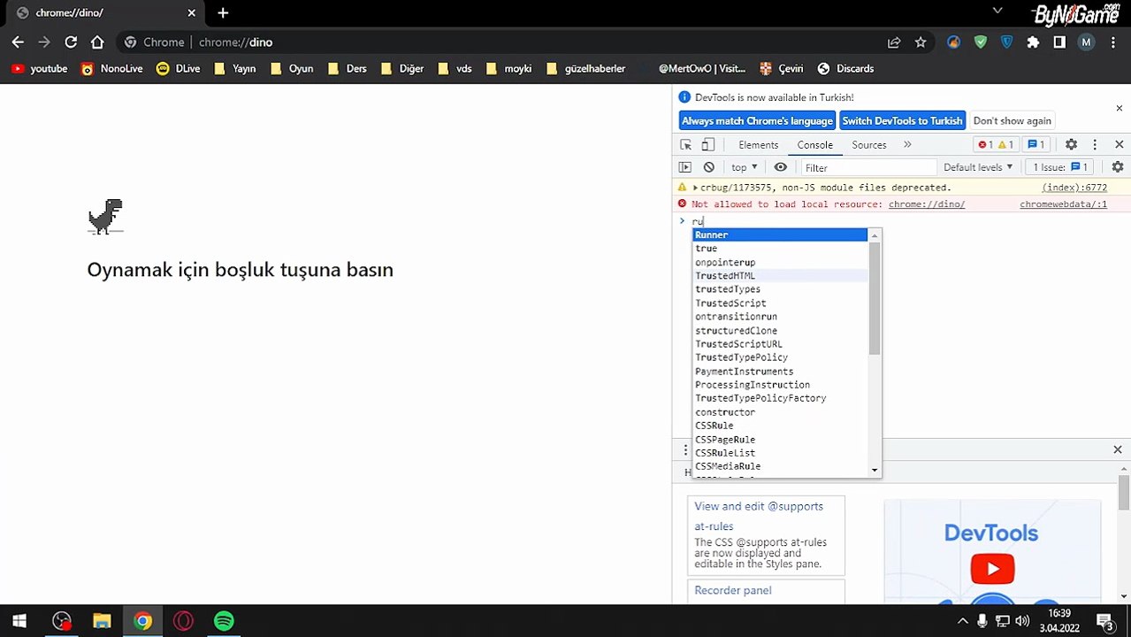
Task: Open console settings gear icon
Action: click(x=1118, y=167)
